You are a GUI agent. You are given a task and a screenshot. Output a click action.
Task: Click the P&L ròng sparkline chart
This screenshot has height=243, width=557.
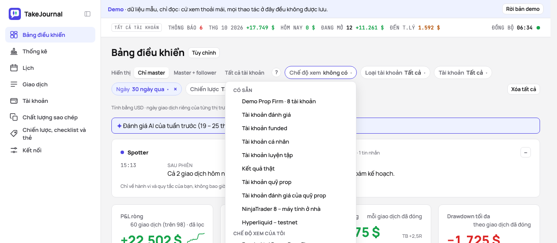pos(196,238)
